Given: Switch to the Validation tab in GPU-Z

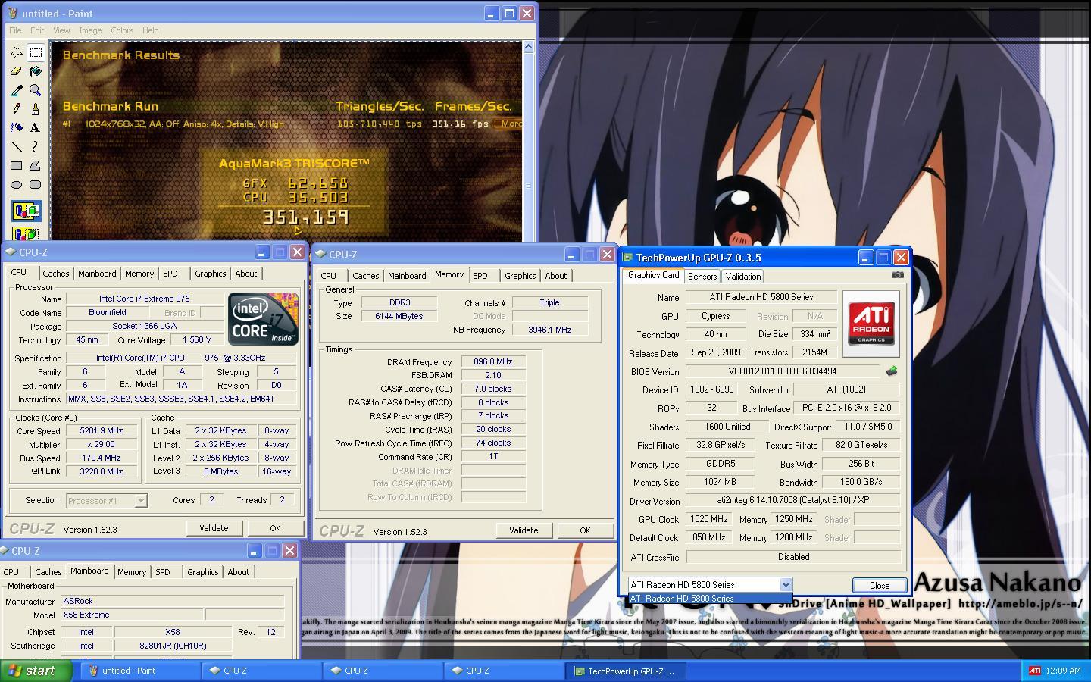Looking at the screenshot, I should 742,277.
